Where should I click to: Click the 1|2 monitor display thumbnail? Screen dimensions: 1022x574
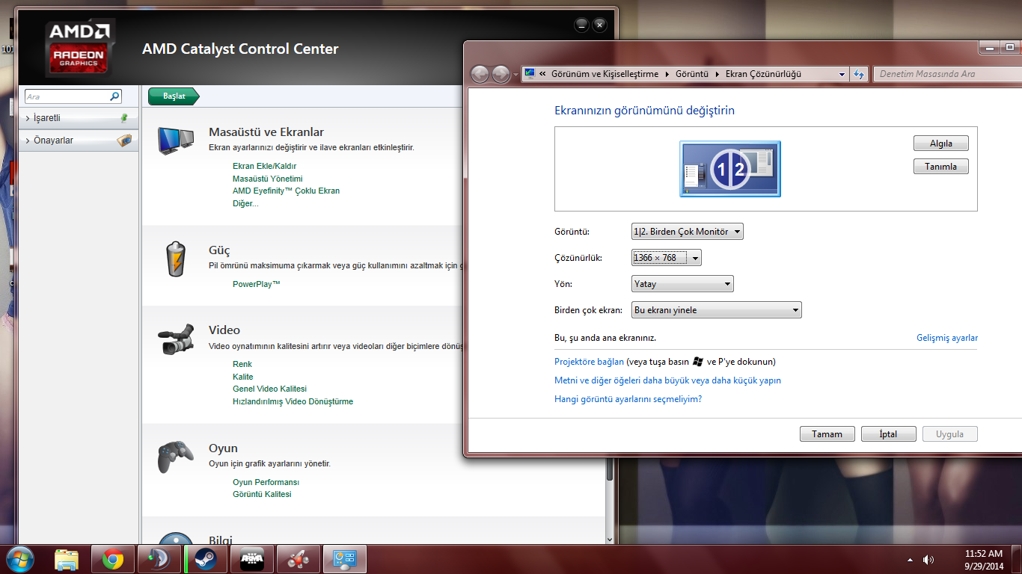pyautogui.click(x=730, y=169)
